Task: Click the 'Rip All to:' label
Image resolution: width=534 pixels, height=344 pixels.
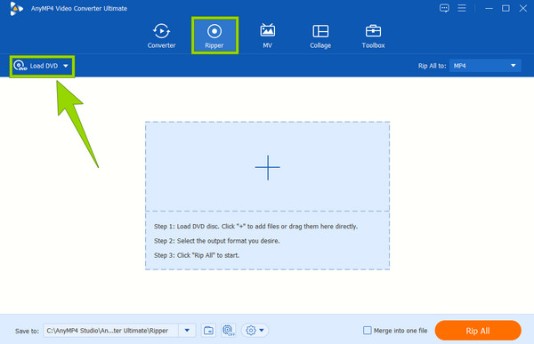Action: click(x=432, y=66)
